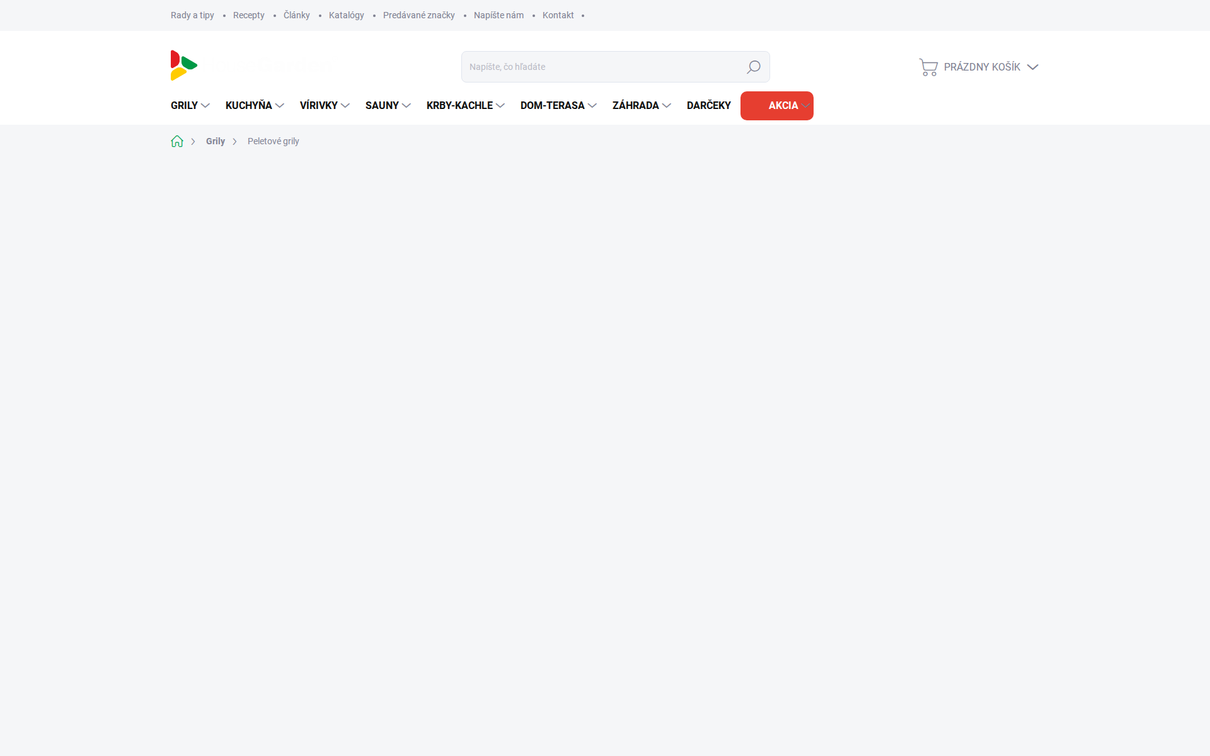Open the Kontakt link
This screenshot has height=756, width=1210.
[558, 15]
